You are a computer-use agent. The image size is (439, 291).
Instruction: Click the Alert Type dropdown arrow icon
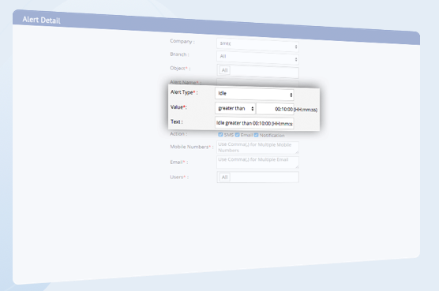[291, 95]
